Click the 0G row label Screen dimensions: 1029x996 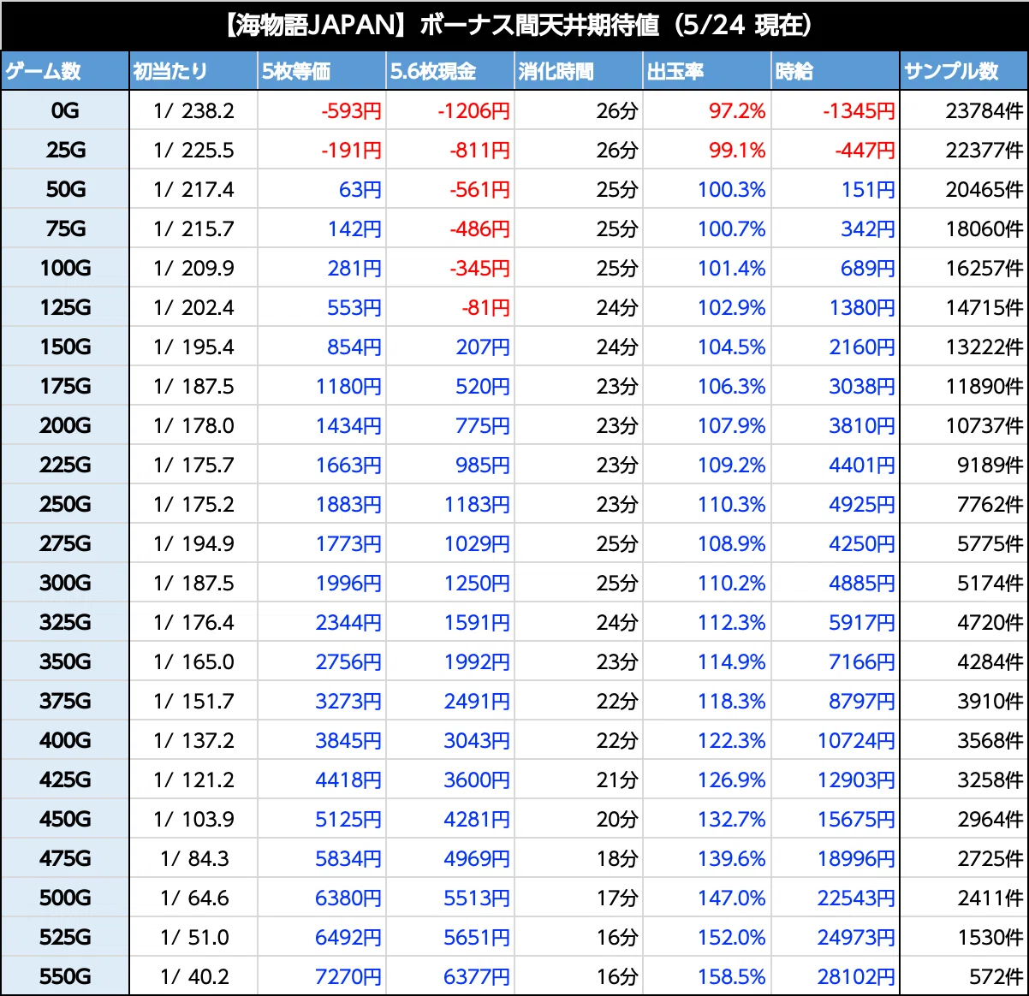point(65,110)
